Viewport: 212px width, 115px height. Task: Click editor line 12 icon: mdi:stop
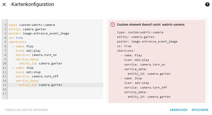[28, 72]
